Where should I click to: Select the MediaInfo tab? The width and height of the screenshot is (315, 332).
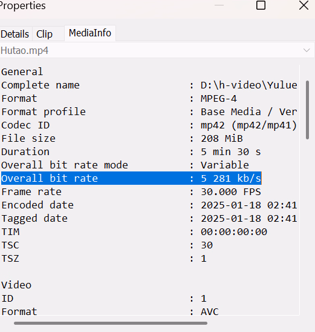pos(90,33)
